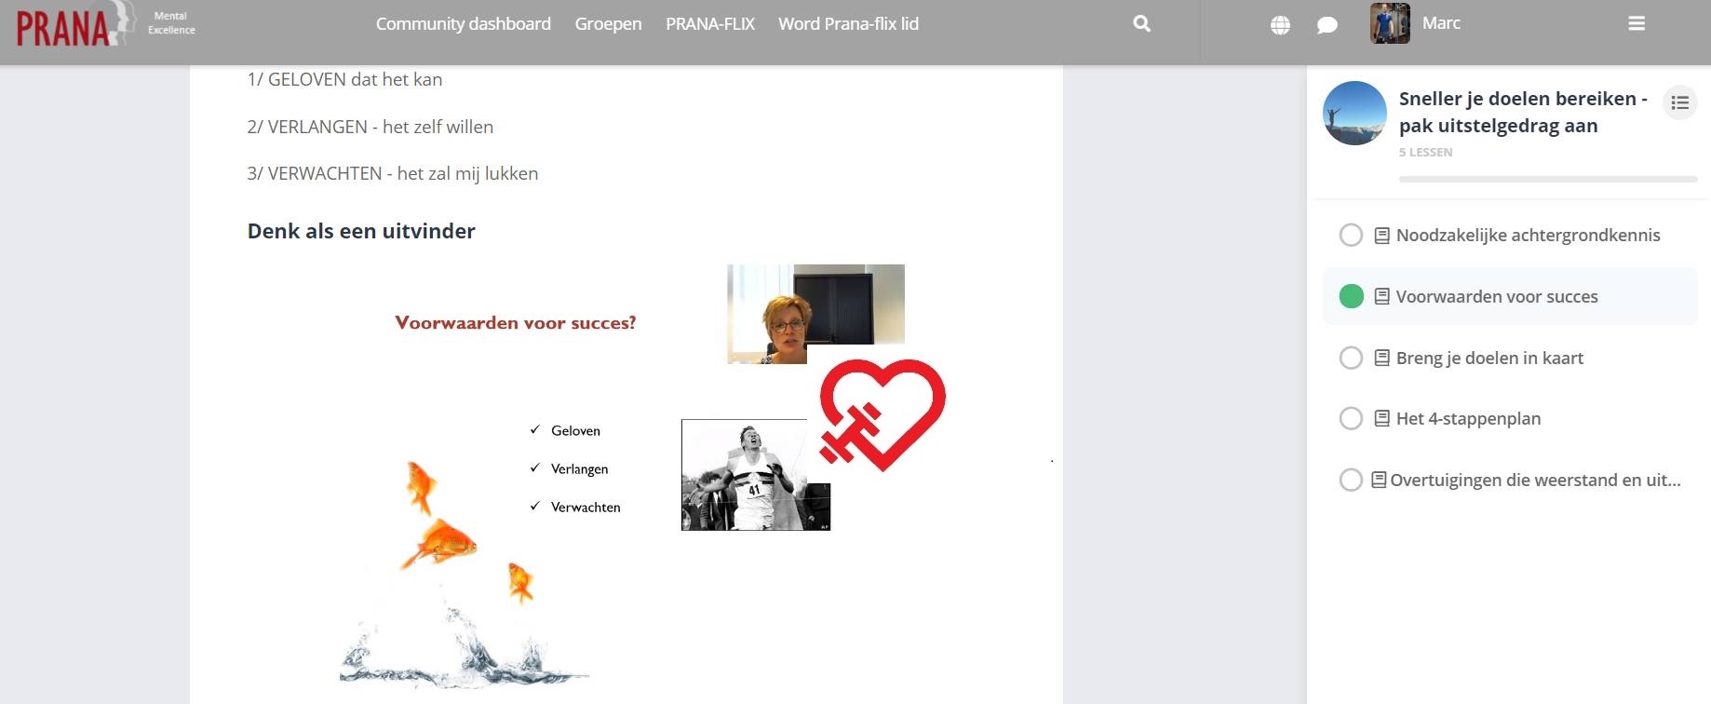Click the PRANA Mental Excellence logo
The height and width of the screenshot is (704, 1711).
click(104, 25)
